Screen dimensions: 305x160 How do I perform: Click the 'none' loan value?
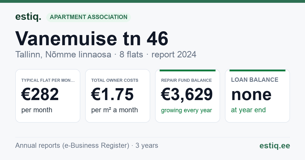coord(251,94)
